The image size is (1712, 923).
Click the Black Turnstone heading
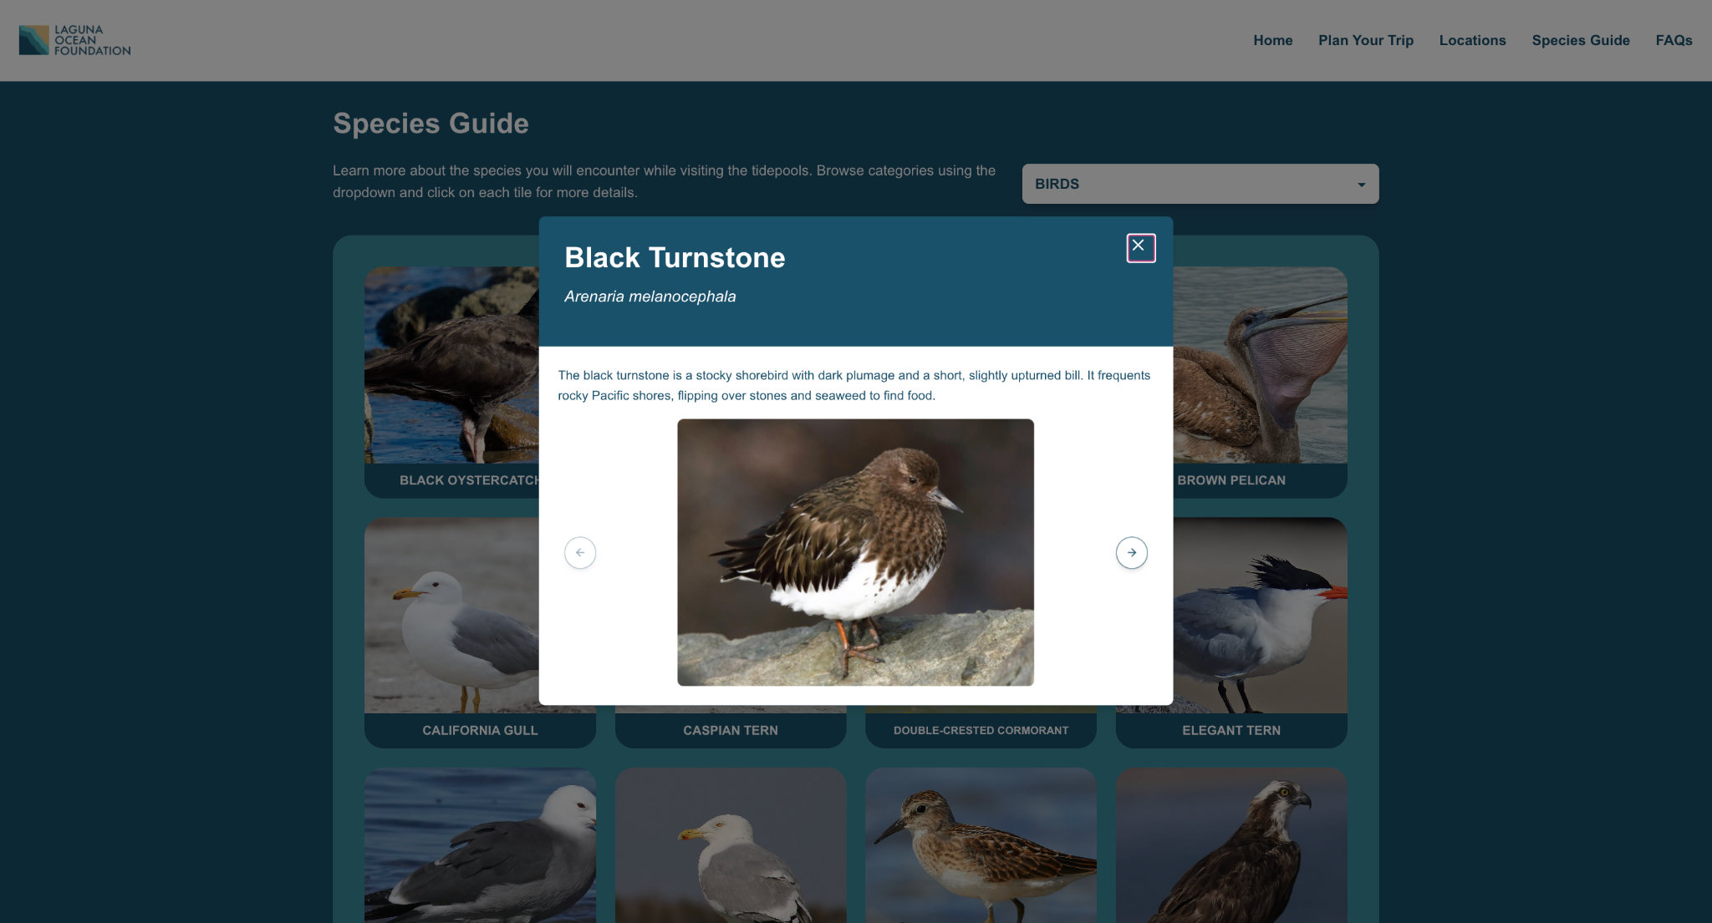click(x=675, y=257)
